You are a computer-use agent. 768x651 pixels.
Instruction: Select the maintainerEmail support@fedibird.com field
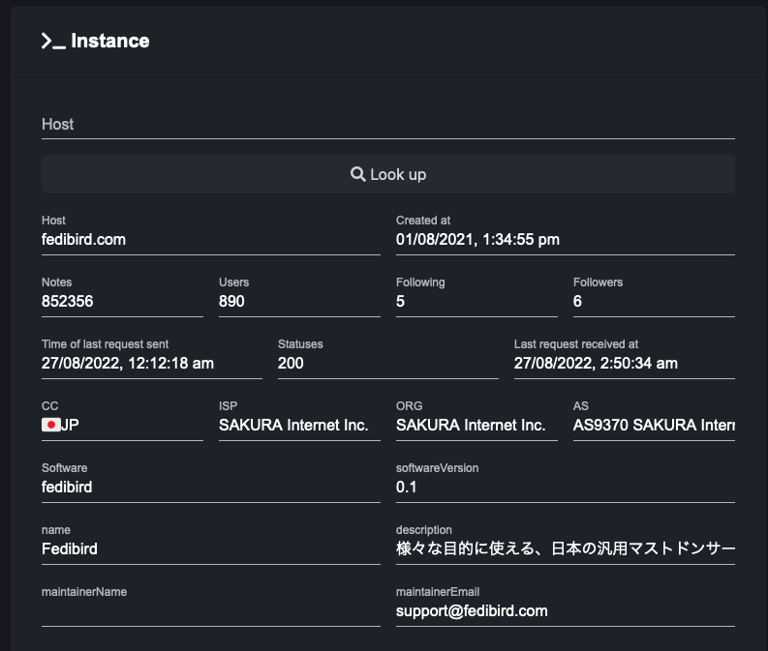click(565, 610)
